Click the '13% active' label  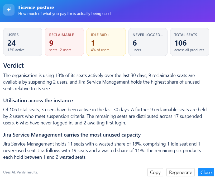coord(16,50)
